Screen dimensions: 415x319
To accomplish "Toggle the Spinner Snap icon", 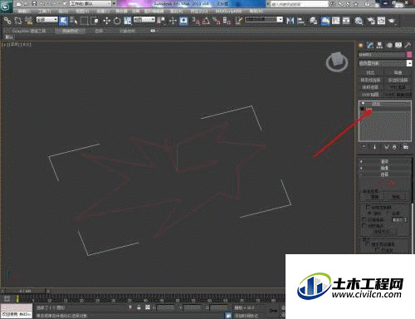I will tap(227, 21).
